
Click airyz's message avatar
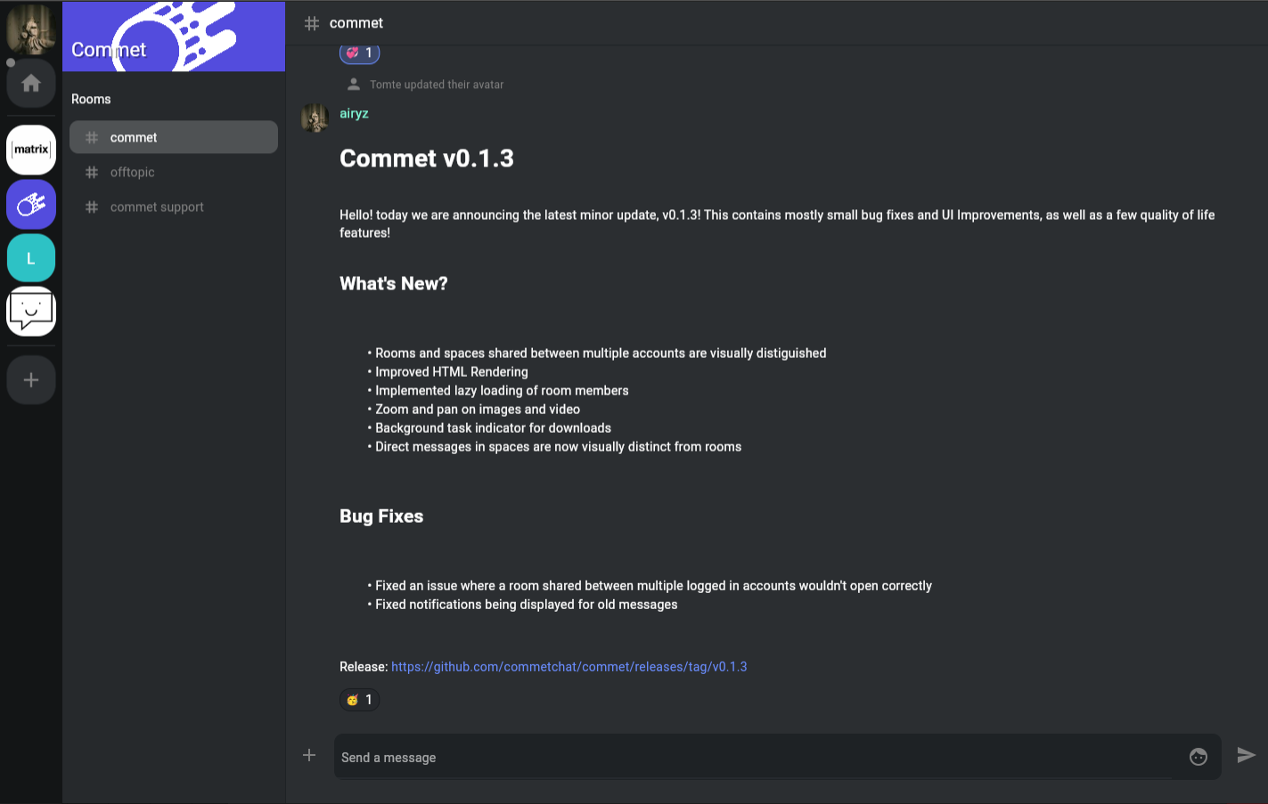[315, 118]
